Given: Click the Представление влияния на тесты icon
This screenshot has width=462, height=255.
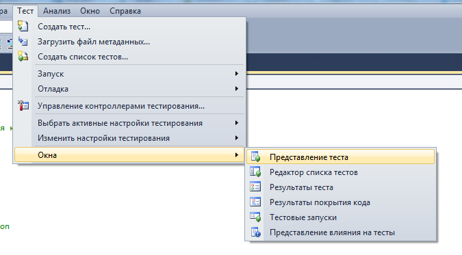Looking at the screenshot, I should [x=255, y=232].
